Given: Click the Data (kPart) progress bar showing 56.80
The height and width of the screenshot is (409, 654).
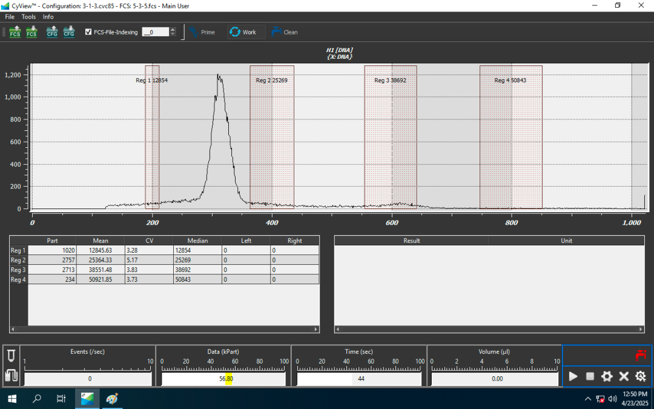Looking at the screenshot, I should pyautogui.click(x=223, y=379).
